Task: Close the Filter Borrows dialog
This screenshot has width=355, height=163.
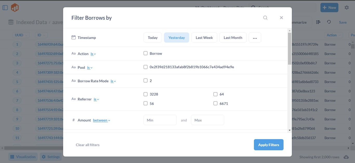Action: click(x=281, y=18)
